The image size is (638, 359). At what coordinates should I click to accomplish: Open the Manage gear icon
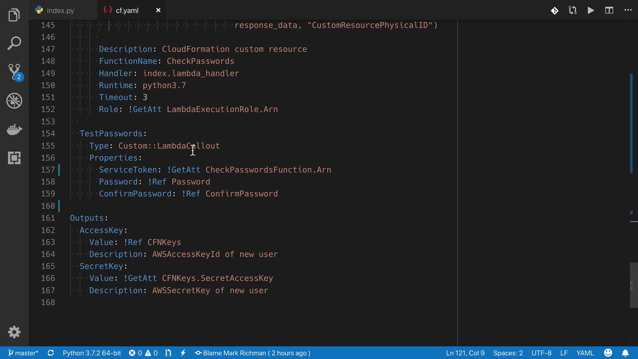tap(14, 332)
